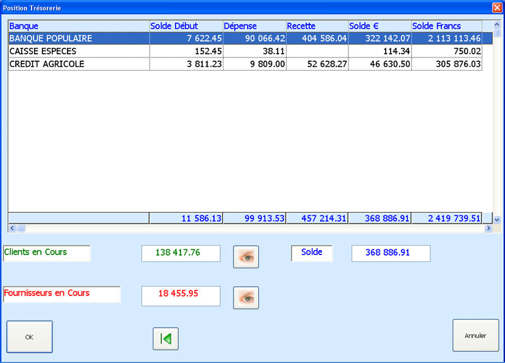Click the eye icon next to Clients en Cours
This screenshot has width=505, height=363.
(x=246, y=257)
